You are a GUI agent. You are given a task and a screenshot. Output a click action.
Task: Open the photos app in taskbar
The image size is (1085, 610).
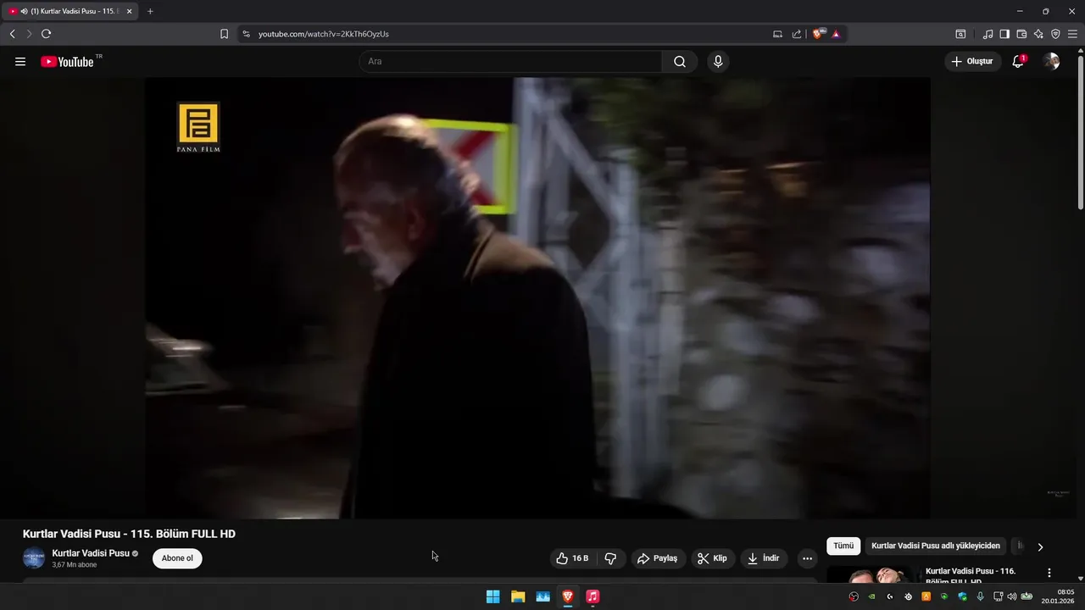pyautogui.click(x=542, y=596)
